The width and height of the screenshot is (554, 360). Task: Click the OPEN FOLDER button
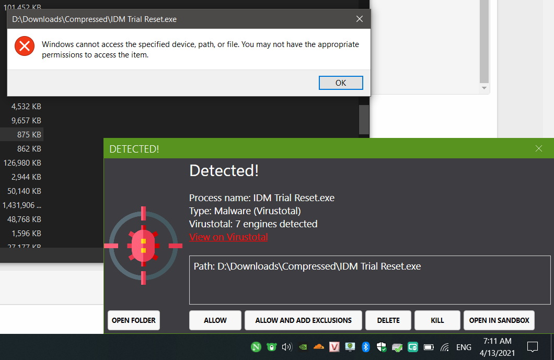point(134,320)
